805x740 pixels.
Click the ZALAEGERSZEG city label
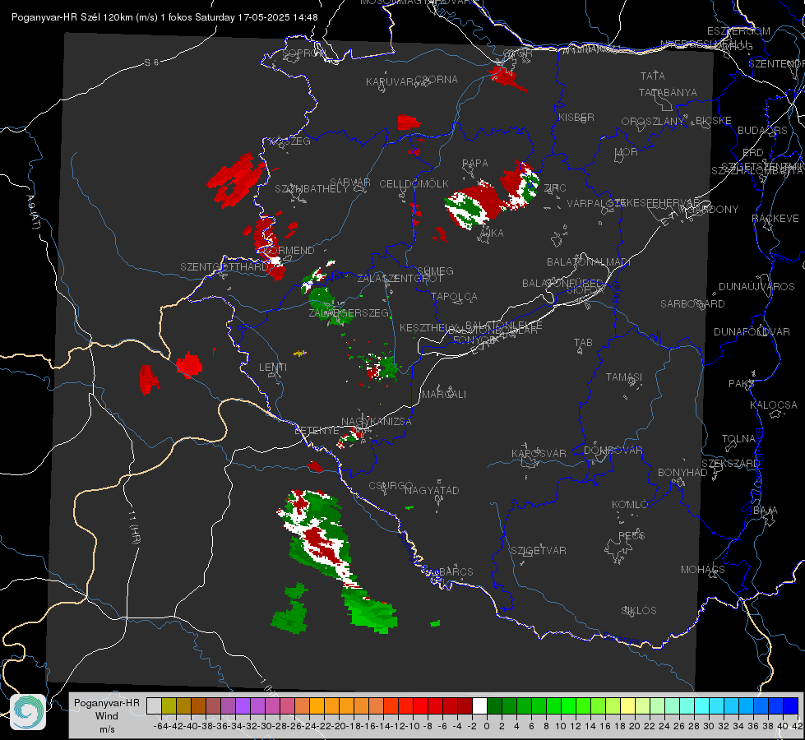point(349,312)
